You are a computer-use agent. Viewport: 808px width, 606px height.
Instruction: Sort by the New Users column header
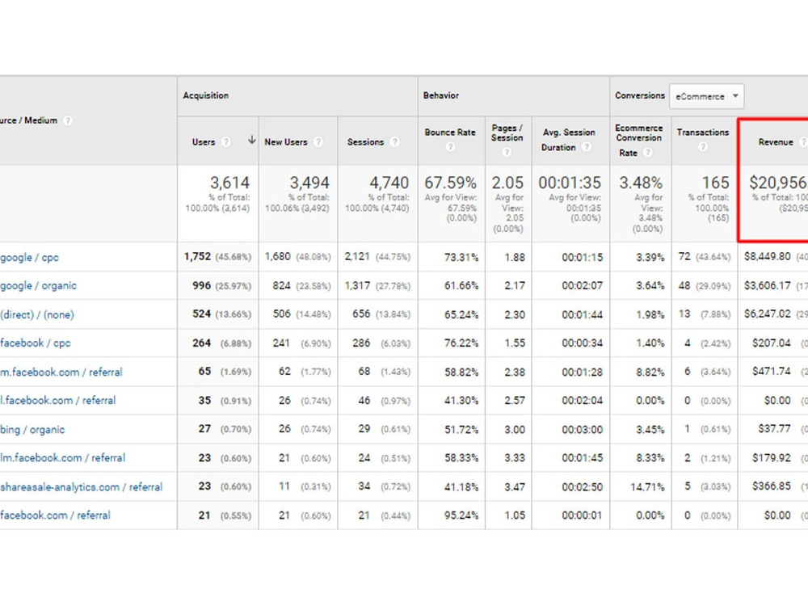(285, 141)
